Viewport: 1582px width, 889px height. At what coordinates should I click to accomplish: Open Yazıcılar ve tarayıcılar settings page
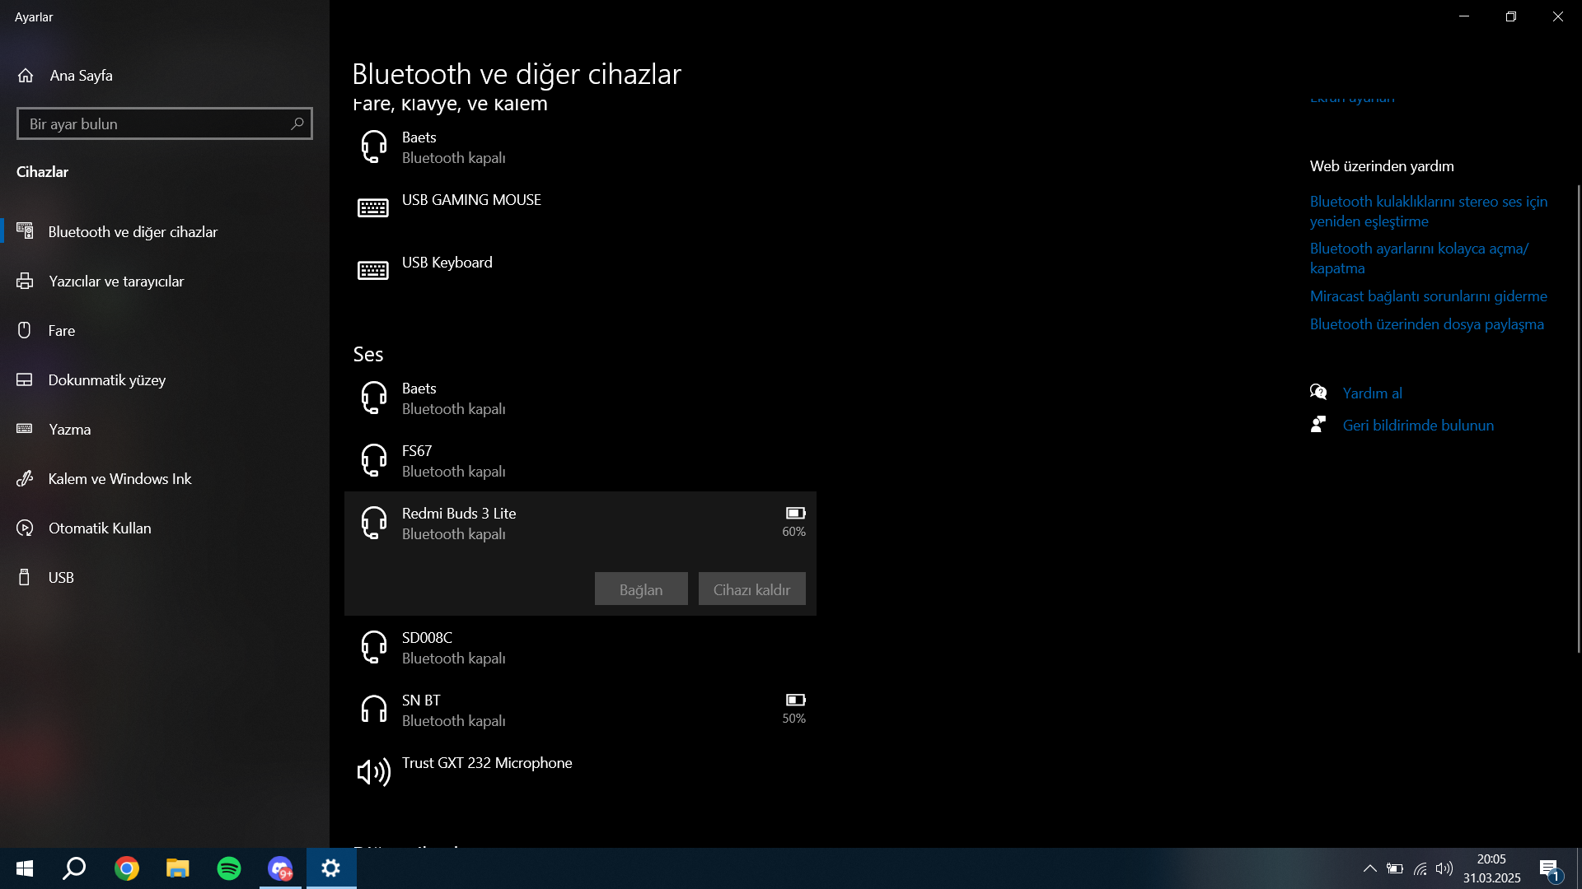[116, 282]
